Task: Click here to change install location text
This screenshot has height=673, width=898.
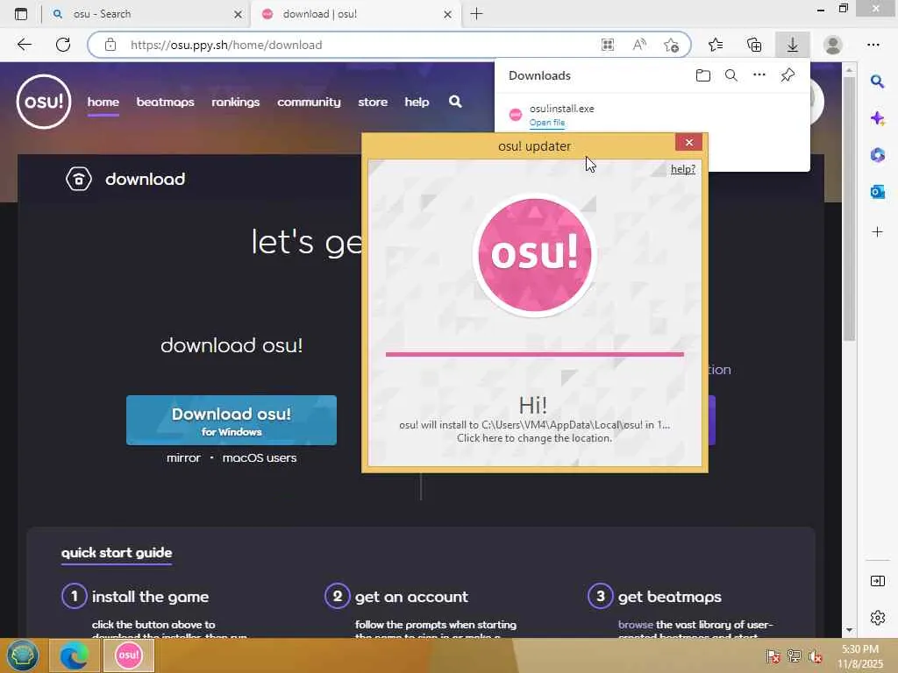Action: (534, 438)
